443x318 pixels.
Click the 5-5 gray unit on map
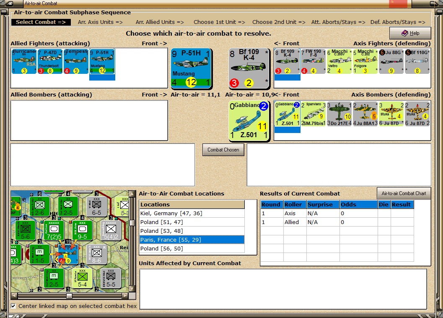[111, 279]
